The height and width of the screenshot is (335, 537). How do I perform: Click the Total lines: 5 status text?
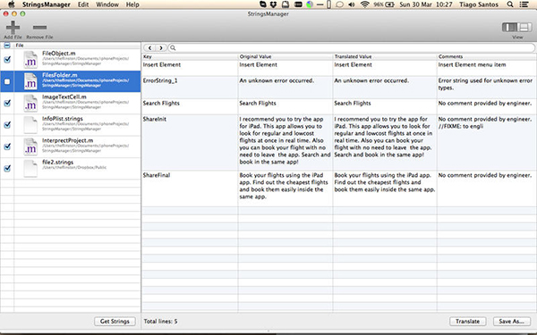tap(160, 322)
